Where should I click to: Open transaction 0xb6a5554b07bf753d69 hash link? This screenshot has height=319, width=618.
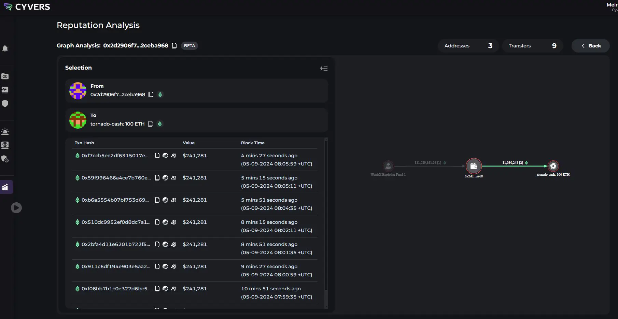[115, 200]
